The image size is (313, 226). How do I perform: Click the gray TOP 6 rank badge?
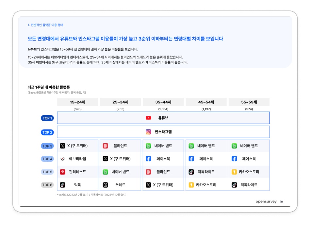pos(47,185)
